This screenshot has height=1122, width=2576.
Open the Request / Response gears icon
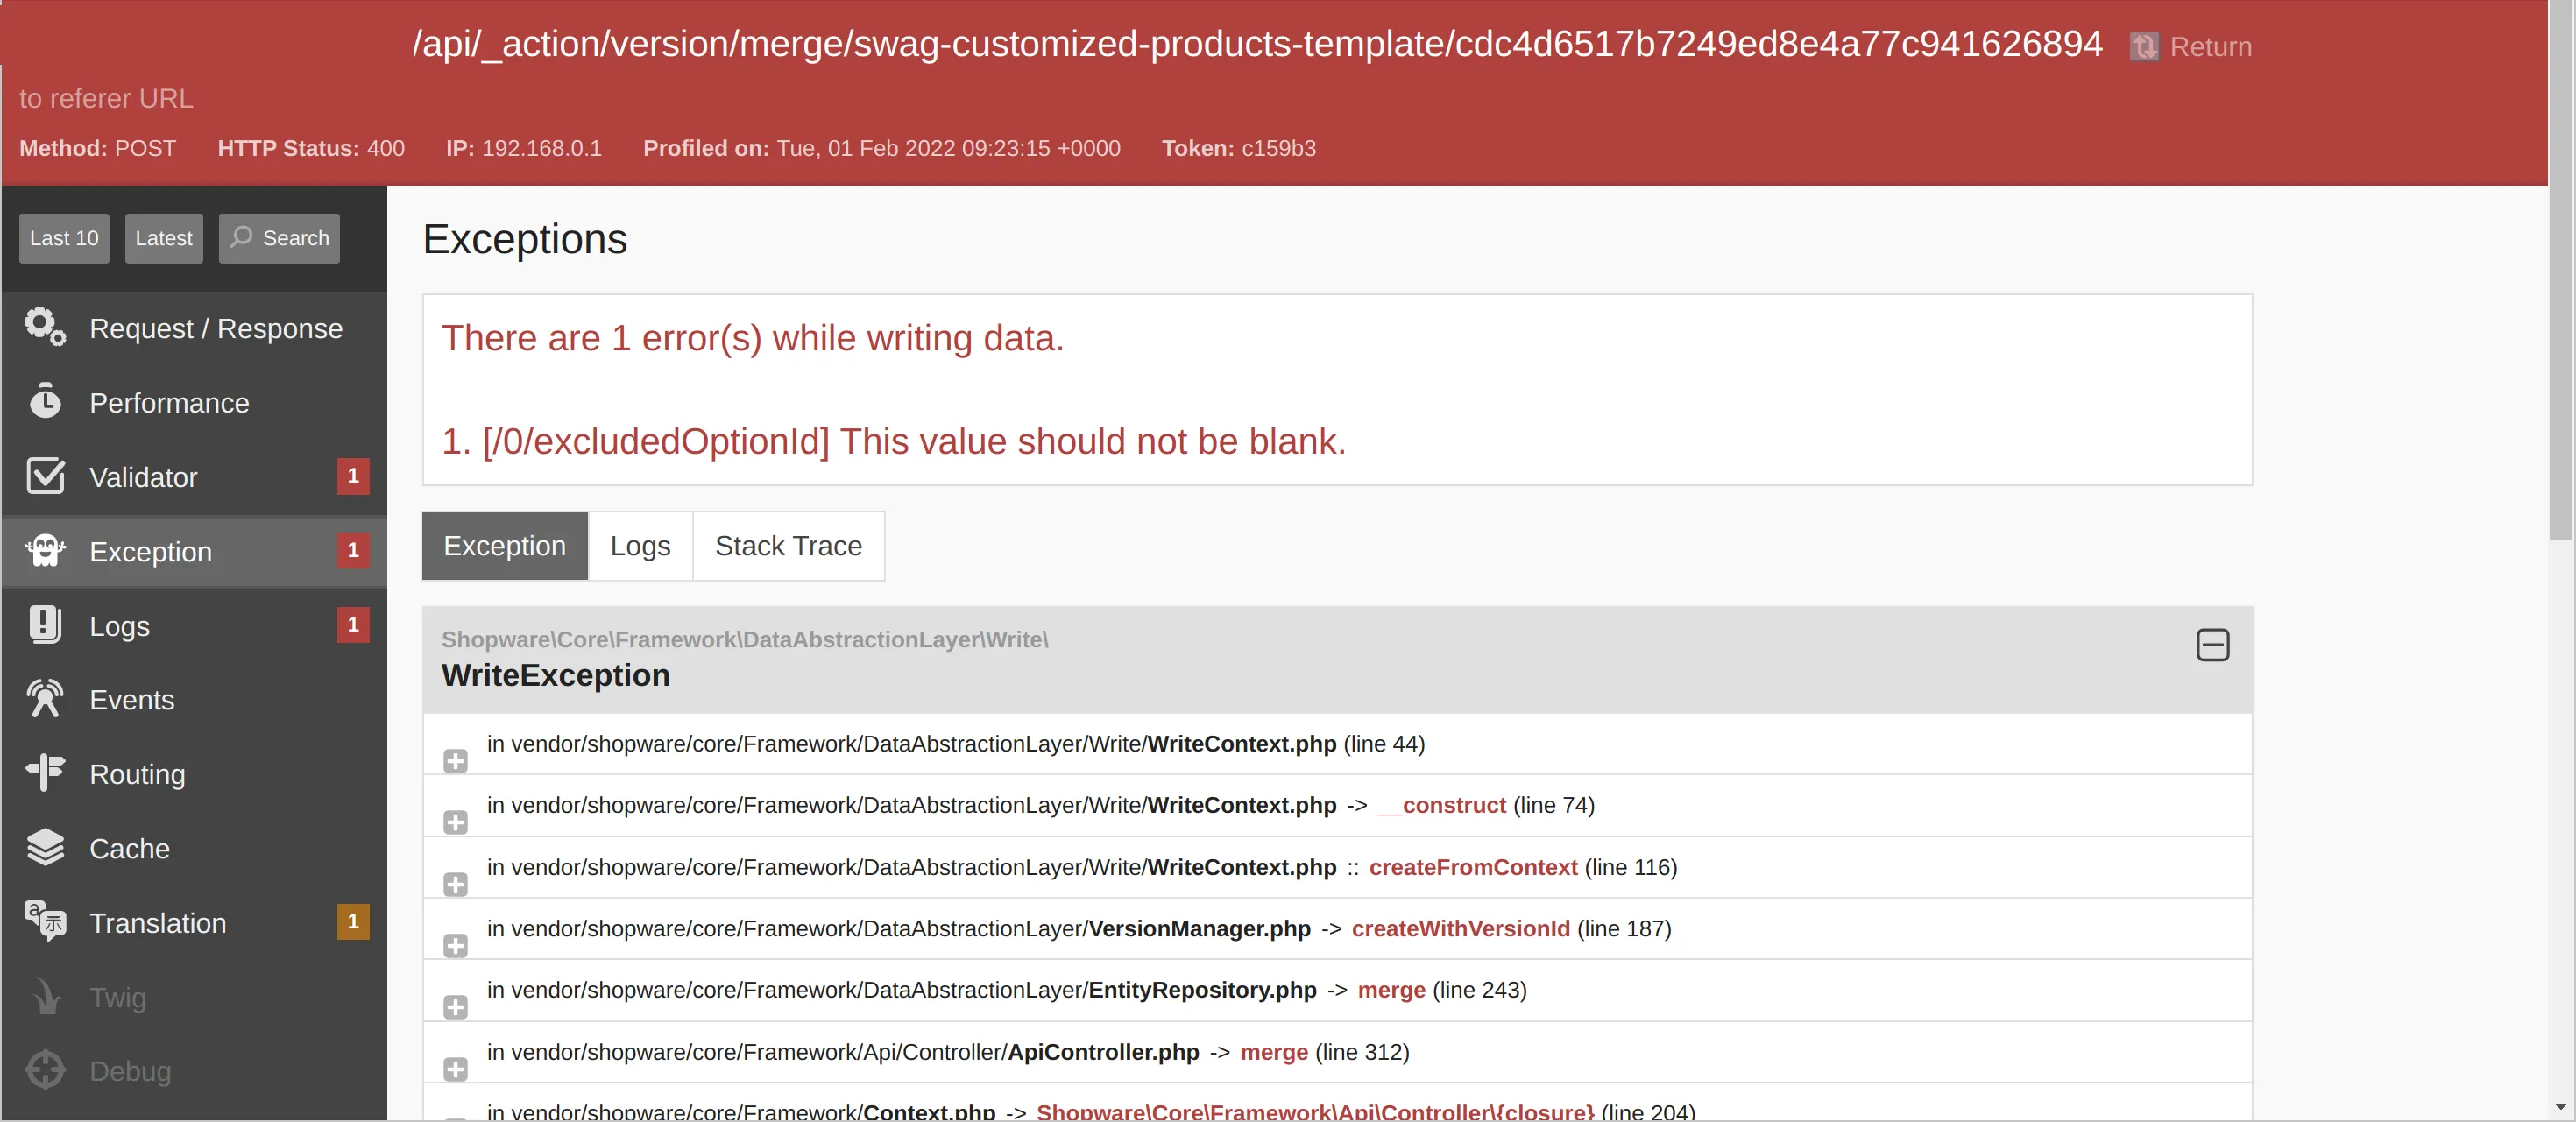[45, 327]
